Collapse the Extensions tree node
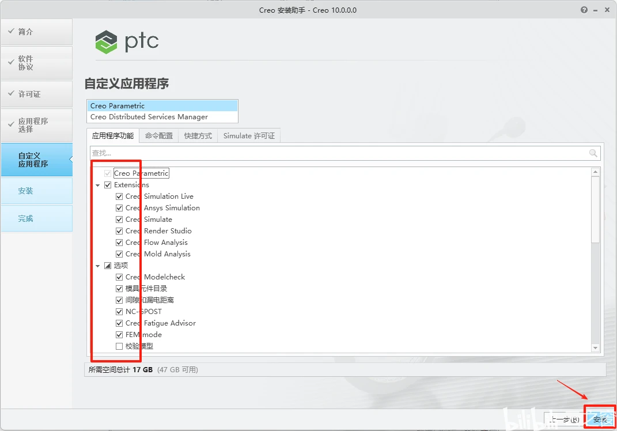Viewport: 617px width, 431px height. (97, 185)
